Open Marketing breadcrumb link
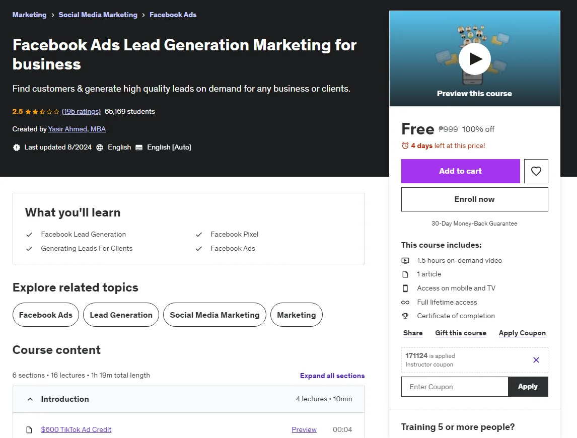The height and width of the screenshot is (438, 577). (x=29, y=15)
